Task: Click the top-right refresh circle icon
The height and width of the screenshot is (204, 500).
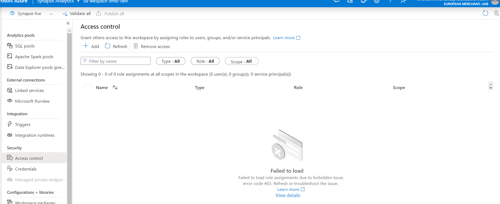Action: (x=485, y=13)
